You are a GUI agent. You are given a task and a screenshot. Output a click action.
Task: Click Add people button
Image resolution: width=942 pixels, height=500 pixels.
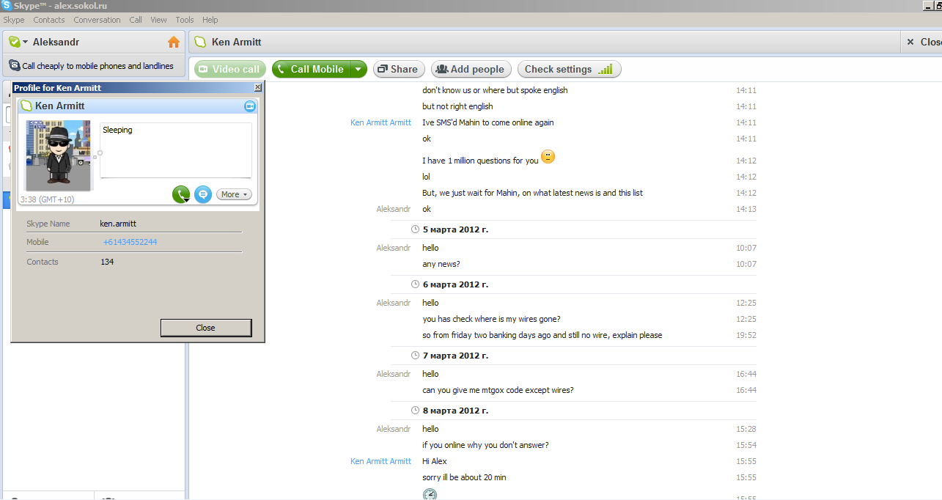[x=471, y=69]
